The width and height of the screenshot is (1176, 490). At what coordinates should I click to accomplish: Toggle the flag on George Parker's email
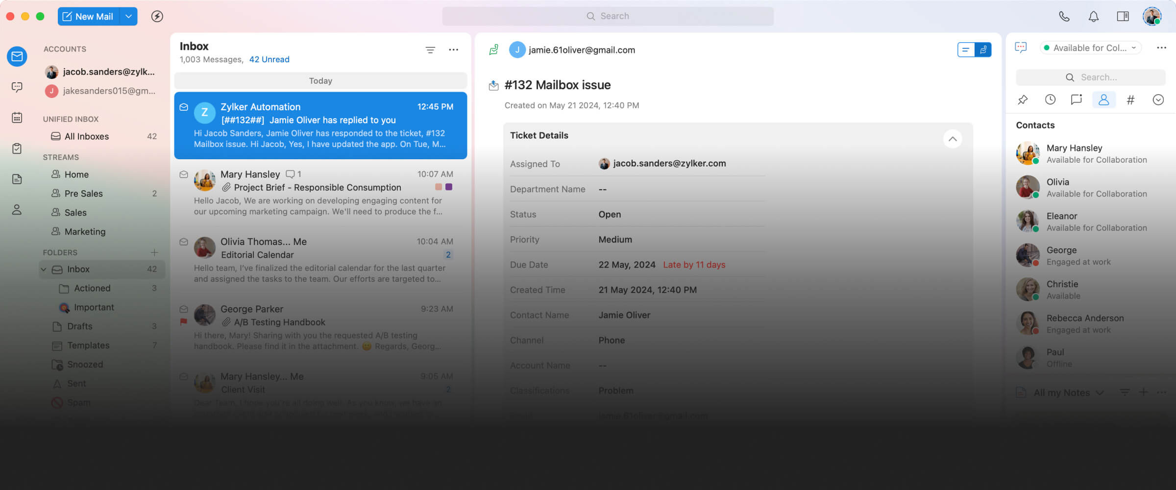(x=184, y=322)
